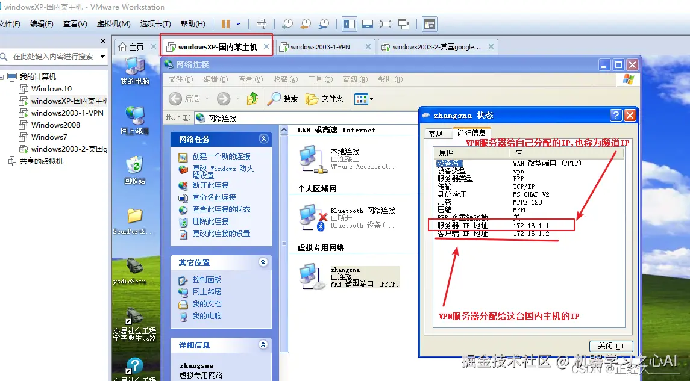The width and height of the screenshot is (690, 381).
Task: Select the ScanPort folder desktop icon
Action: [134, 221]
